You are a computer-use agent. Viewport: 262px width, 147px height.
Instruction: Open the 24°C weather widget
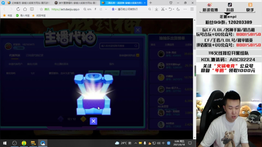point(123,143)
